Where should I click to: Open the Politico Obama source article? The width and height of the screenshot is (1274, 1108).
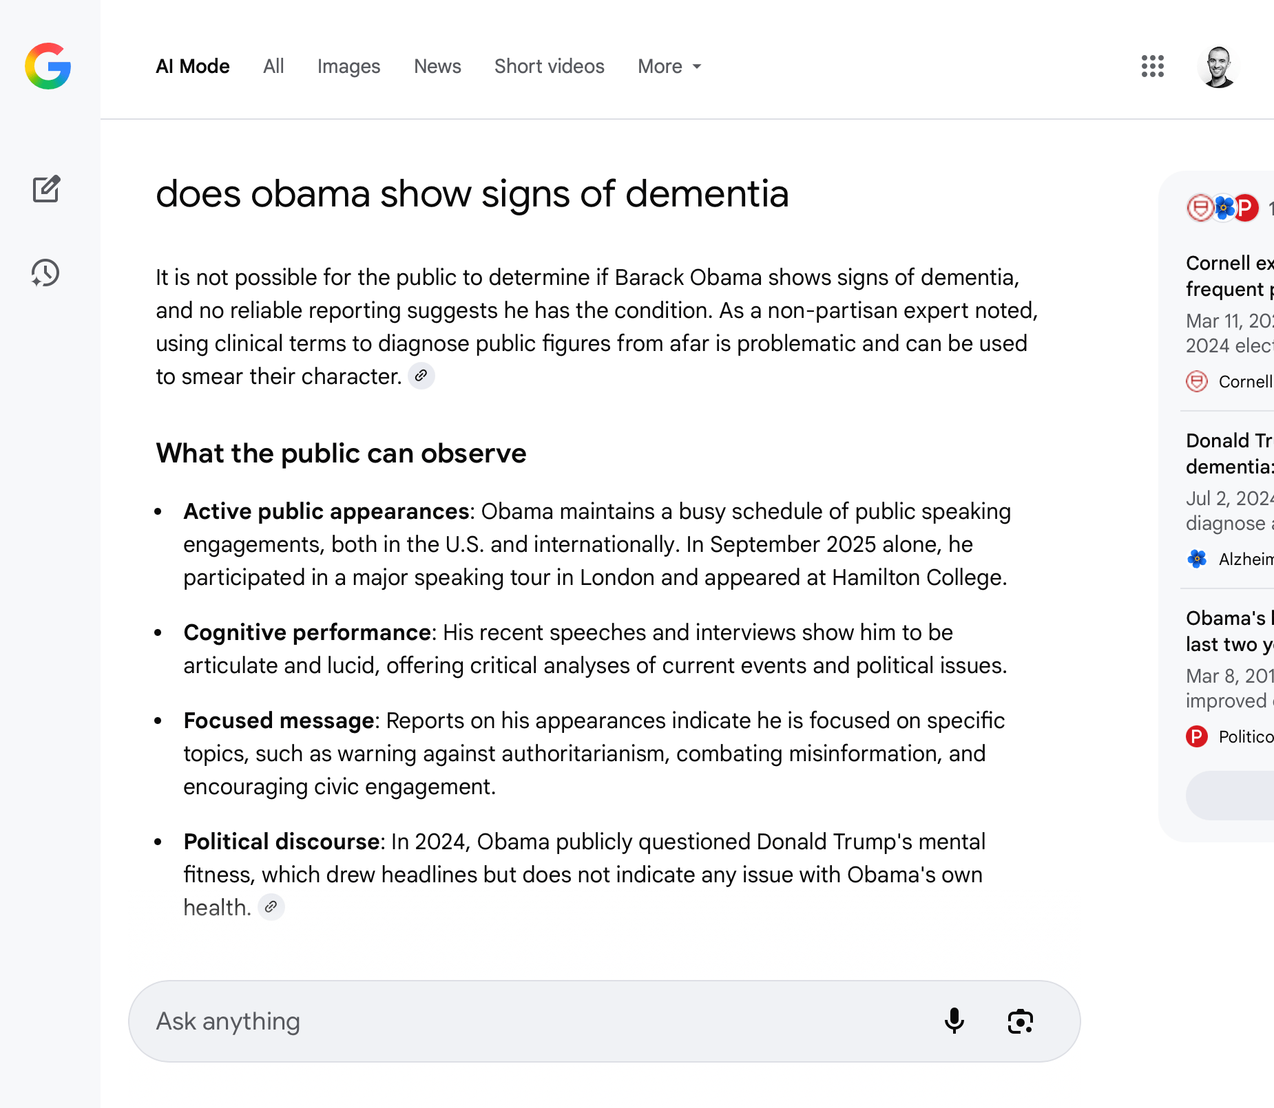pyautogui.click(x=1229, y=631)
